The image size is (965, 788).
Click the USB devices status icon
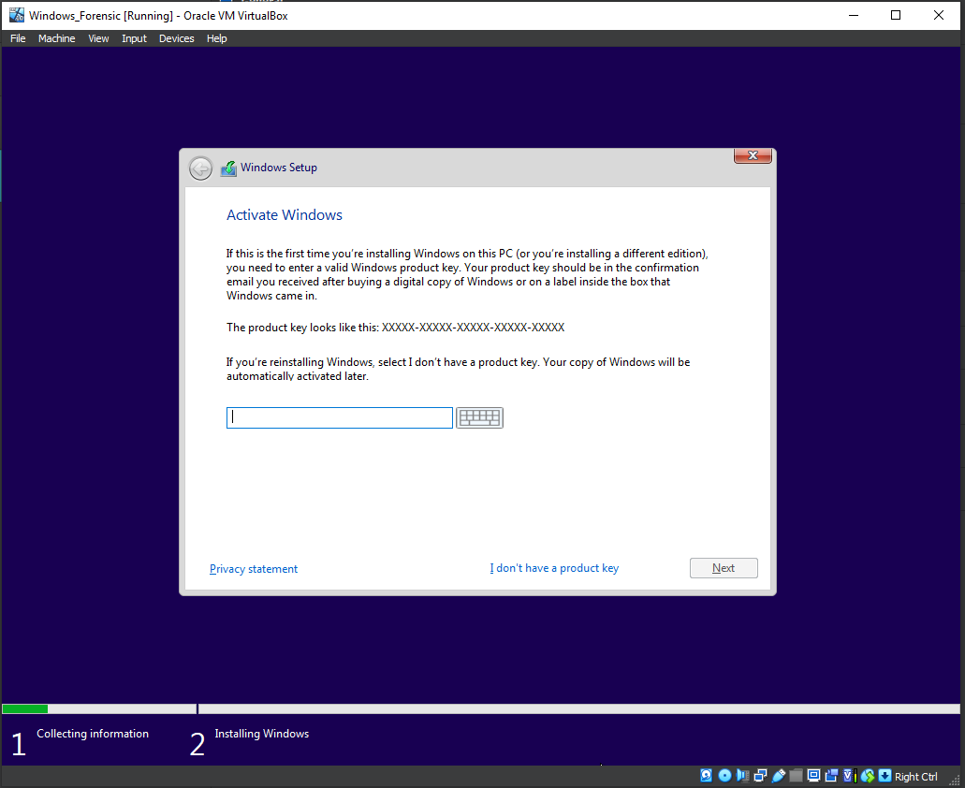tap(779, 776)
